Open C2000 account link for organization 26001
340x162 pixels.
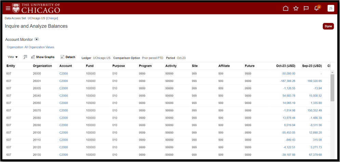[x=64, y=81]
